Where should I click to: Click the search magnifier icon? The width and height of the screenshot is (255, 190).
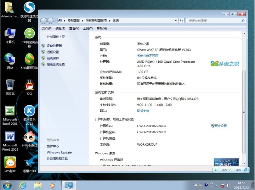[x=243, y=21]
